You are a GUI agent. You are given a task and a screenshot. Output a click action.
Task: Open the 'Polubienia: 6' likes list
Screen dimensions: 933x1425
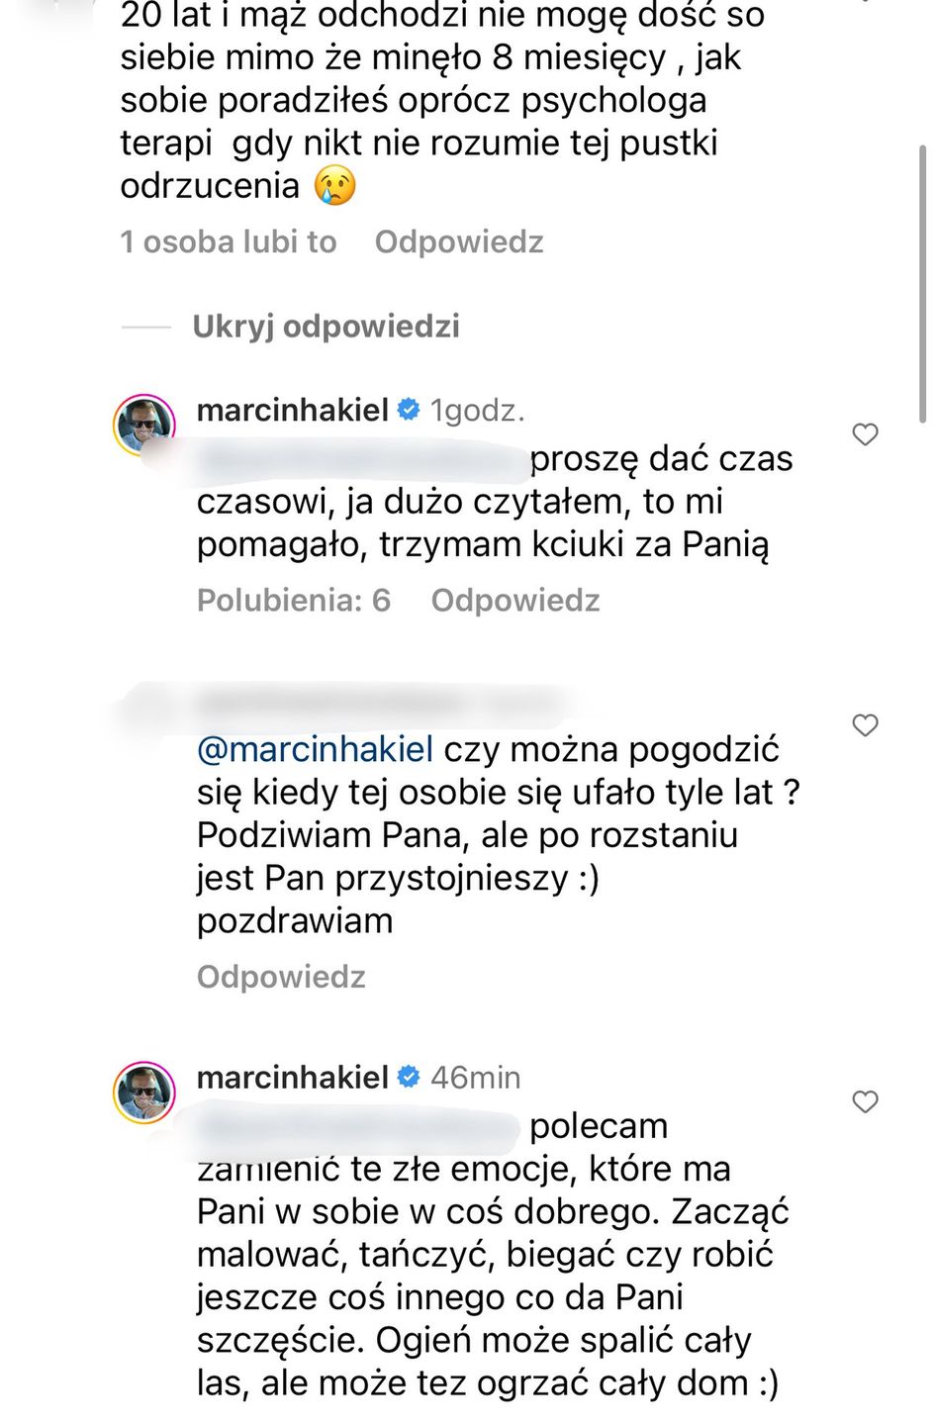pos(294,600)
